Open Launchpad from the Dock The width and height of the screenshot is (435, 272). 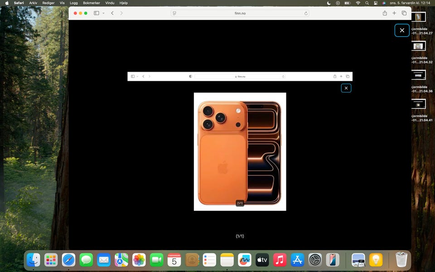tap(51, 260)
